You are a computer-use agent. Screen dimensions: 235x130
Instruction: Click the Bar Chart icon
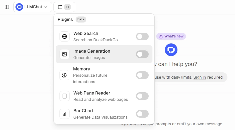65,114
